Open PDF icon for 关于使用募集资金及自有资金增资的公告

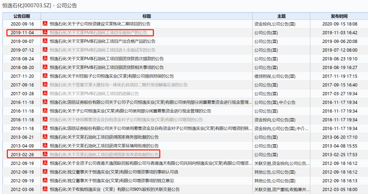tap(45, 119)
